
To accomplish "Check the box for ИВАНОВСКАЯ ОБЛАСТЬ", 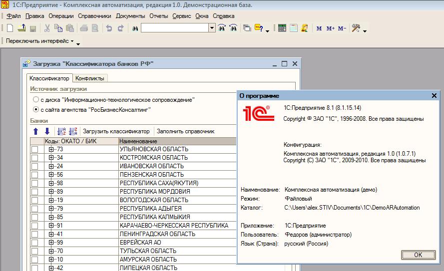I will point(34,166).
